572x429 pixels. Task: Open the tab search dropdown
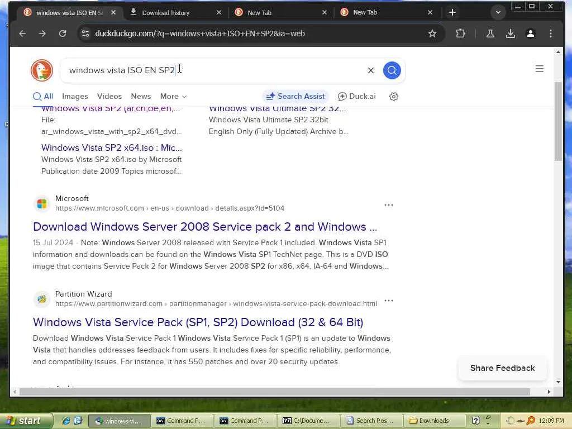tap(498, 12)
